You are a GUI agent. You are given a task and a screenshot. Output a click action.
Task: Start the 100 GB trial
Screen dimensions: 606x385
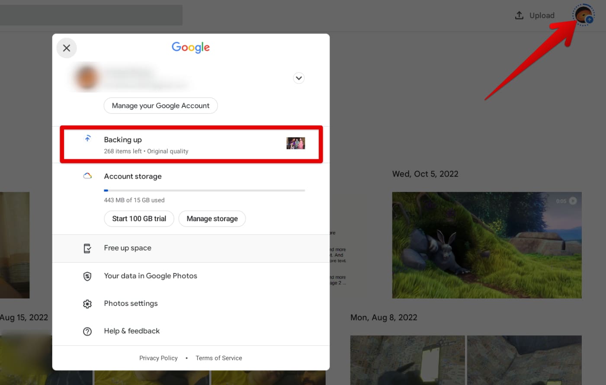coord(139,219)
